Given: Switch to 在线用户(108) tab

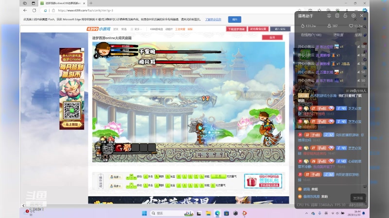Looking at the screenshot, I should [x=311, y=35].
